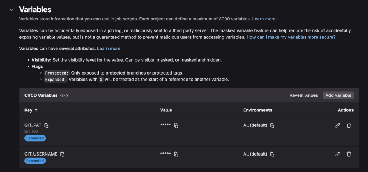
Task: Copy the masked value of GIT_USERNAME
Action: [x=176, y=154]
